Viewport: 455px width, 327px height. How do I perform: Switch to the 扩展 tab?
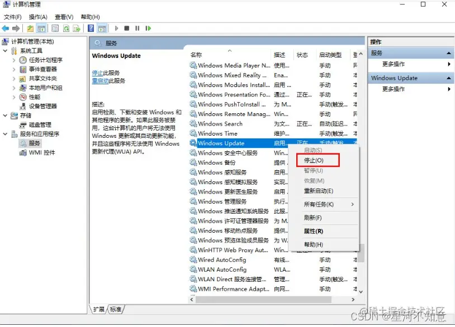[x=99, y=310]
